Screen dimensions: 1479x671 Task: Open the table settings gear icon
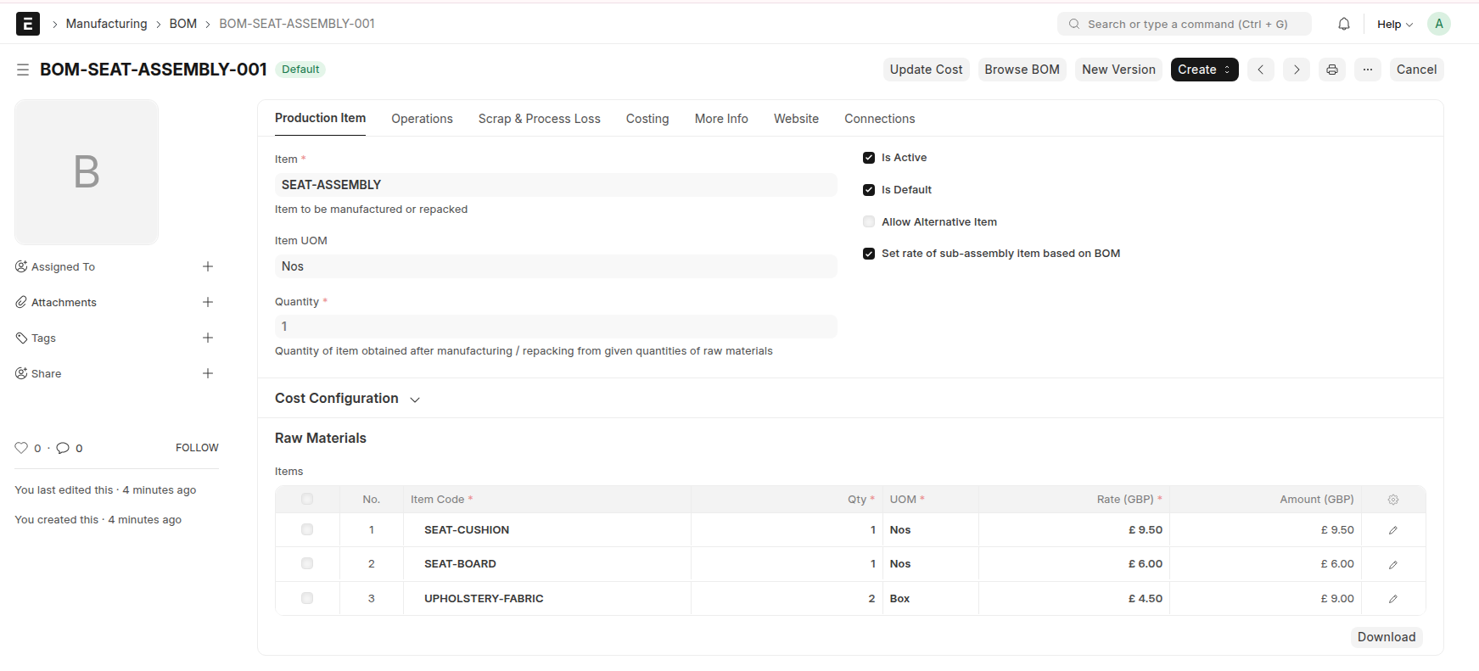click(1393, 500)
